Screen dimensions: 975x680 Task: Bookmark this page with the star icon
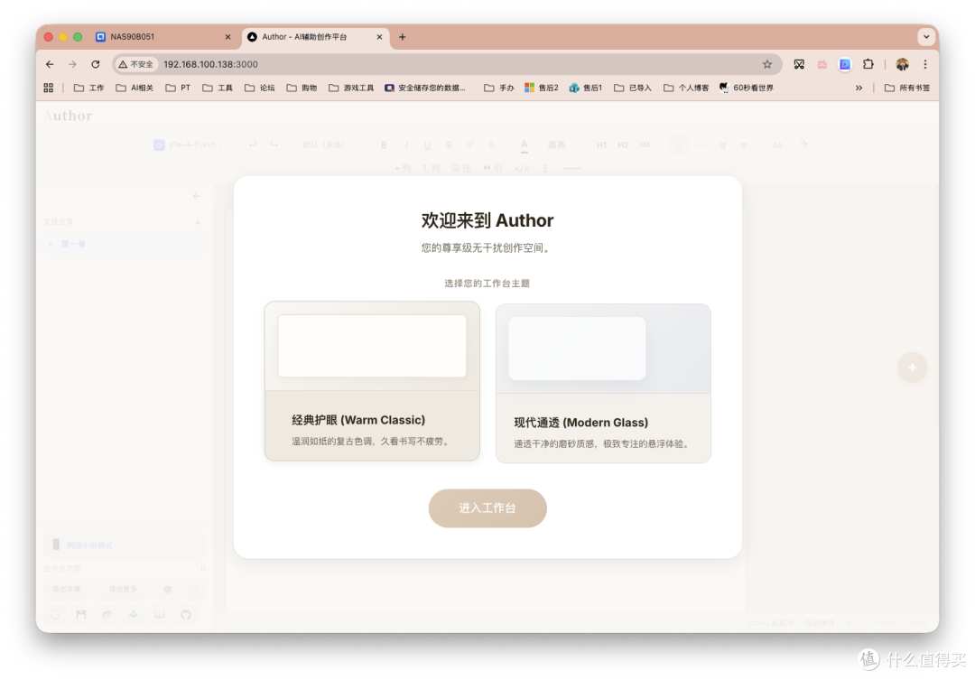(767, 64)
